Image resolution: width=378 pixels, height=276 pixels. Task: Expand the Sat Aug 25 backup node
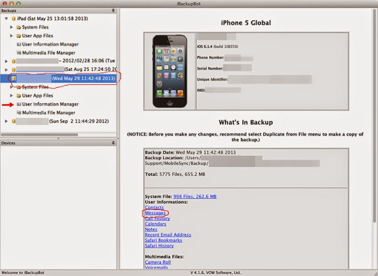pos(6,70)
